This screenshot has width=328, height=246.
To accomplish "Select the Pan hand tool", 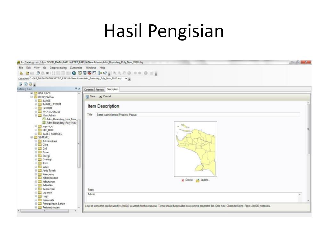I will (x=124, y=73).
